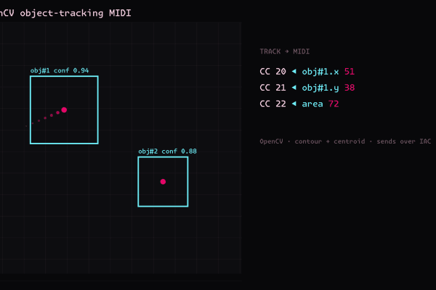Screen dimensions: 436x290
Task: Click the OpenCV contour + centroid footer note
Action: point(345,141)
